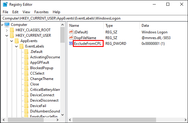This screenshot has width=188, height=123.
Task: Click the AppGPFault folder icon
Action: click(26, 63)
